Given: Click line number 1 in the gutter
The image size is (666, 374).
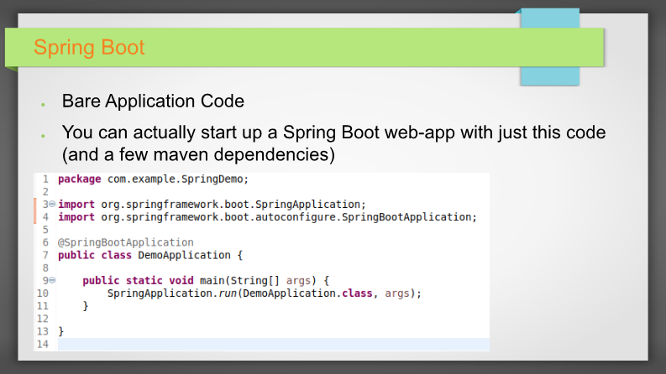Looking at the screenshot, I should coord(45,179).
